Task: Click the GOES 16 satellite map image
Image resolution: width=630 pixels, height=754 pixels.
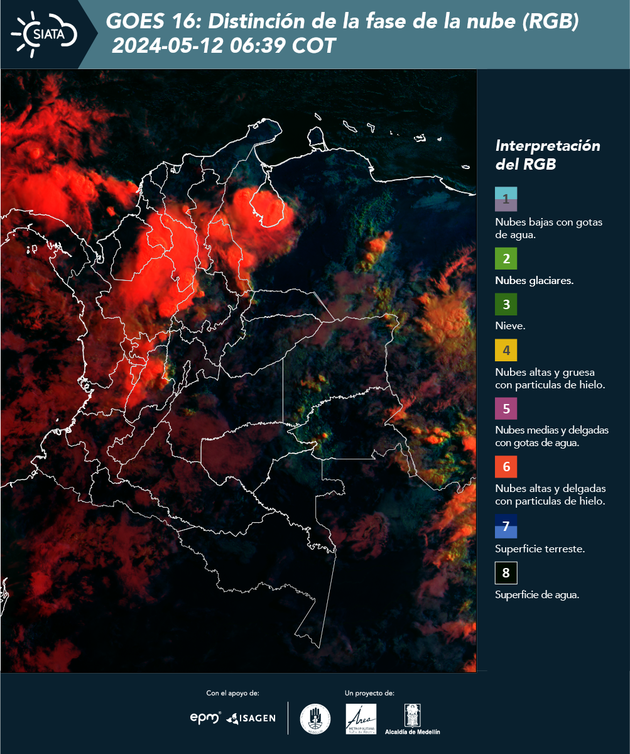Action: point(238,369)
